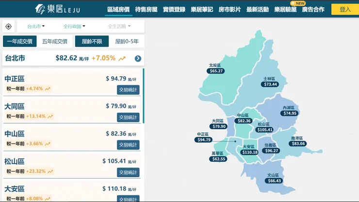Select the $66.43 Wenshan map marker
This screenshot has height=202, width=359.
274,181
